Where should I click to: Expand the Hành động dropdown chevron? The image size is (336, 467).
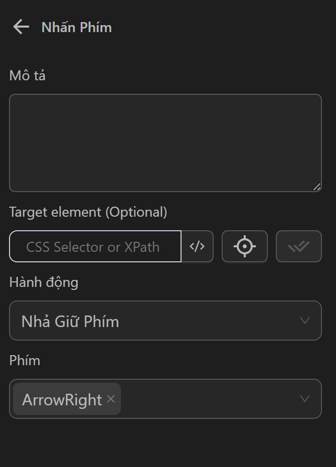[304, 321]
